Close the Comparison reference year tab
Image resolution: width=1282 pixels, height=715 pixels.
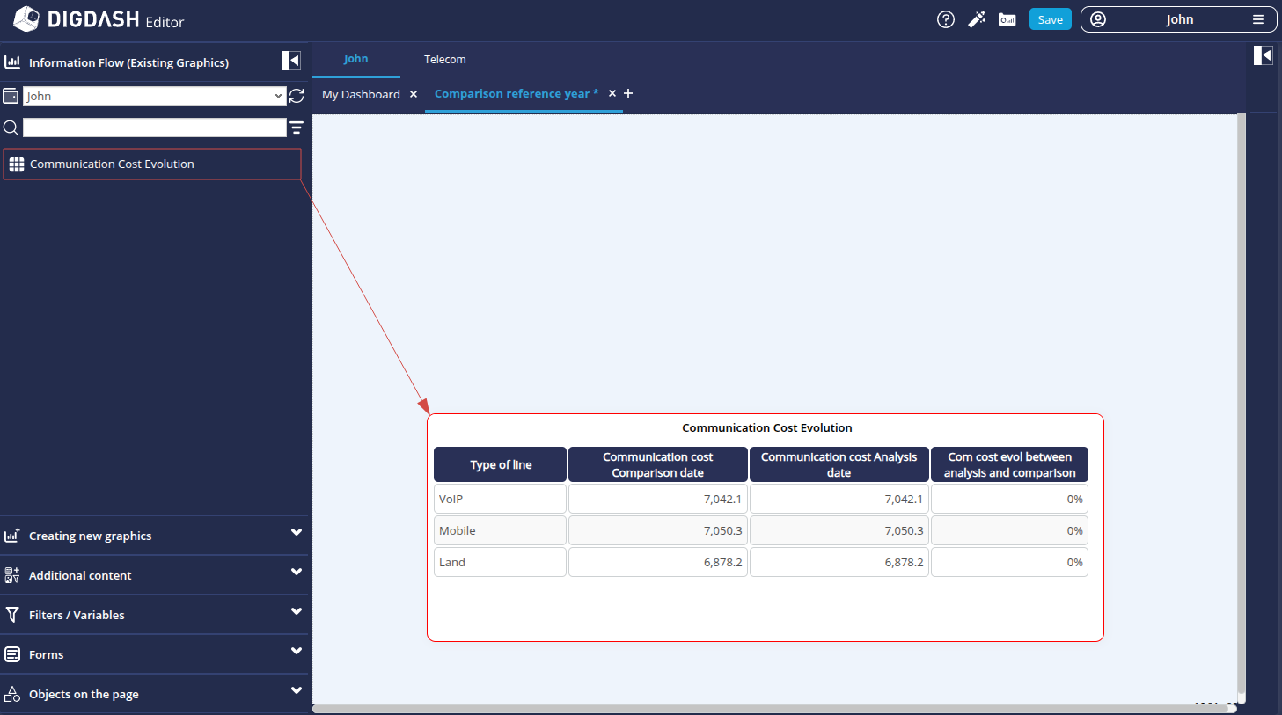click(x=612, y=93)
